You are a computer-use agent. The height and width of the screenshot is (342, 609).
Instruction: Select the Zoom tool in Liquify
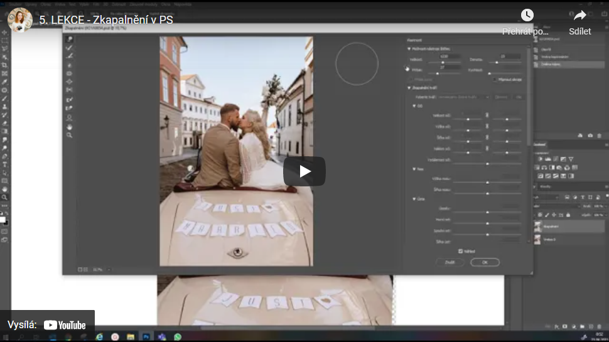click(69, 135)
